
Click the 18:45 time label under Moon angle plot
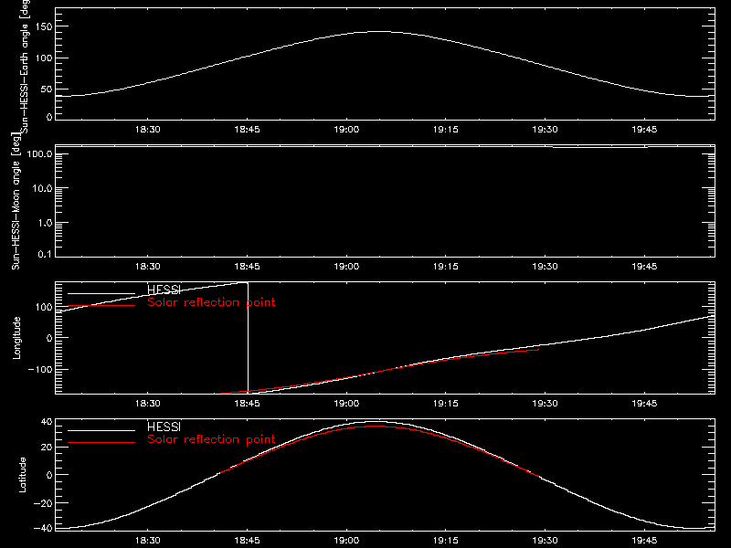click(x=247, y=267)
